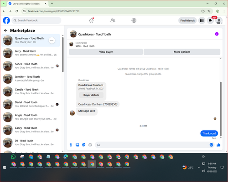228x182 pixels.
Task: Open options menu for Quadriceas chat
Action: click(x=52, y=40)
